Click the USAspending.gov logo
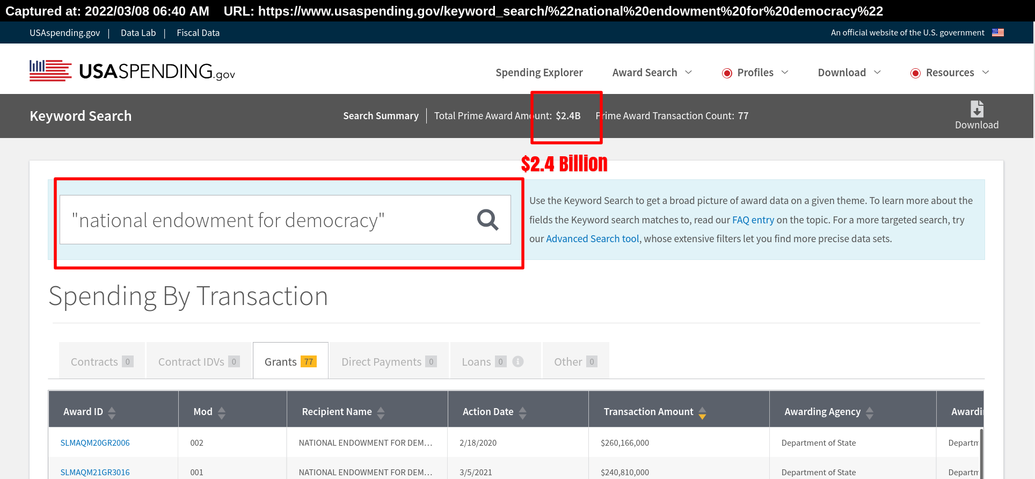1035x479 pixels. pos(132,71)
